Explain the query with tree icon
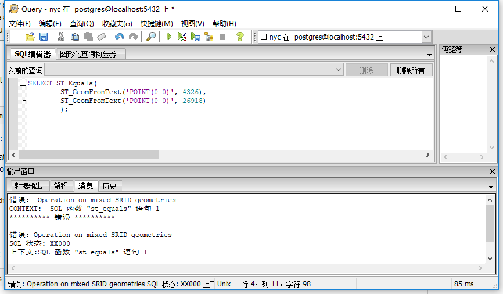Viewport: 503px width, 294px height. (209, 37)
